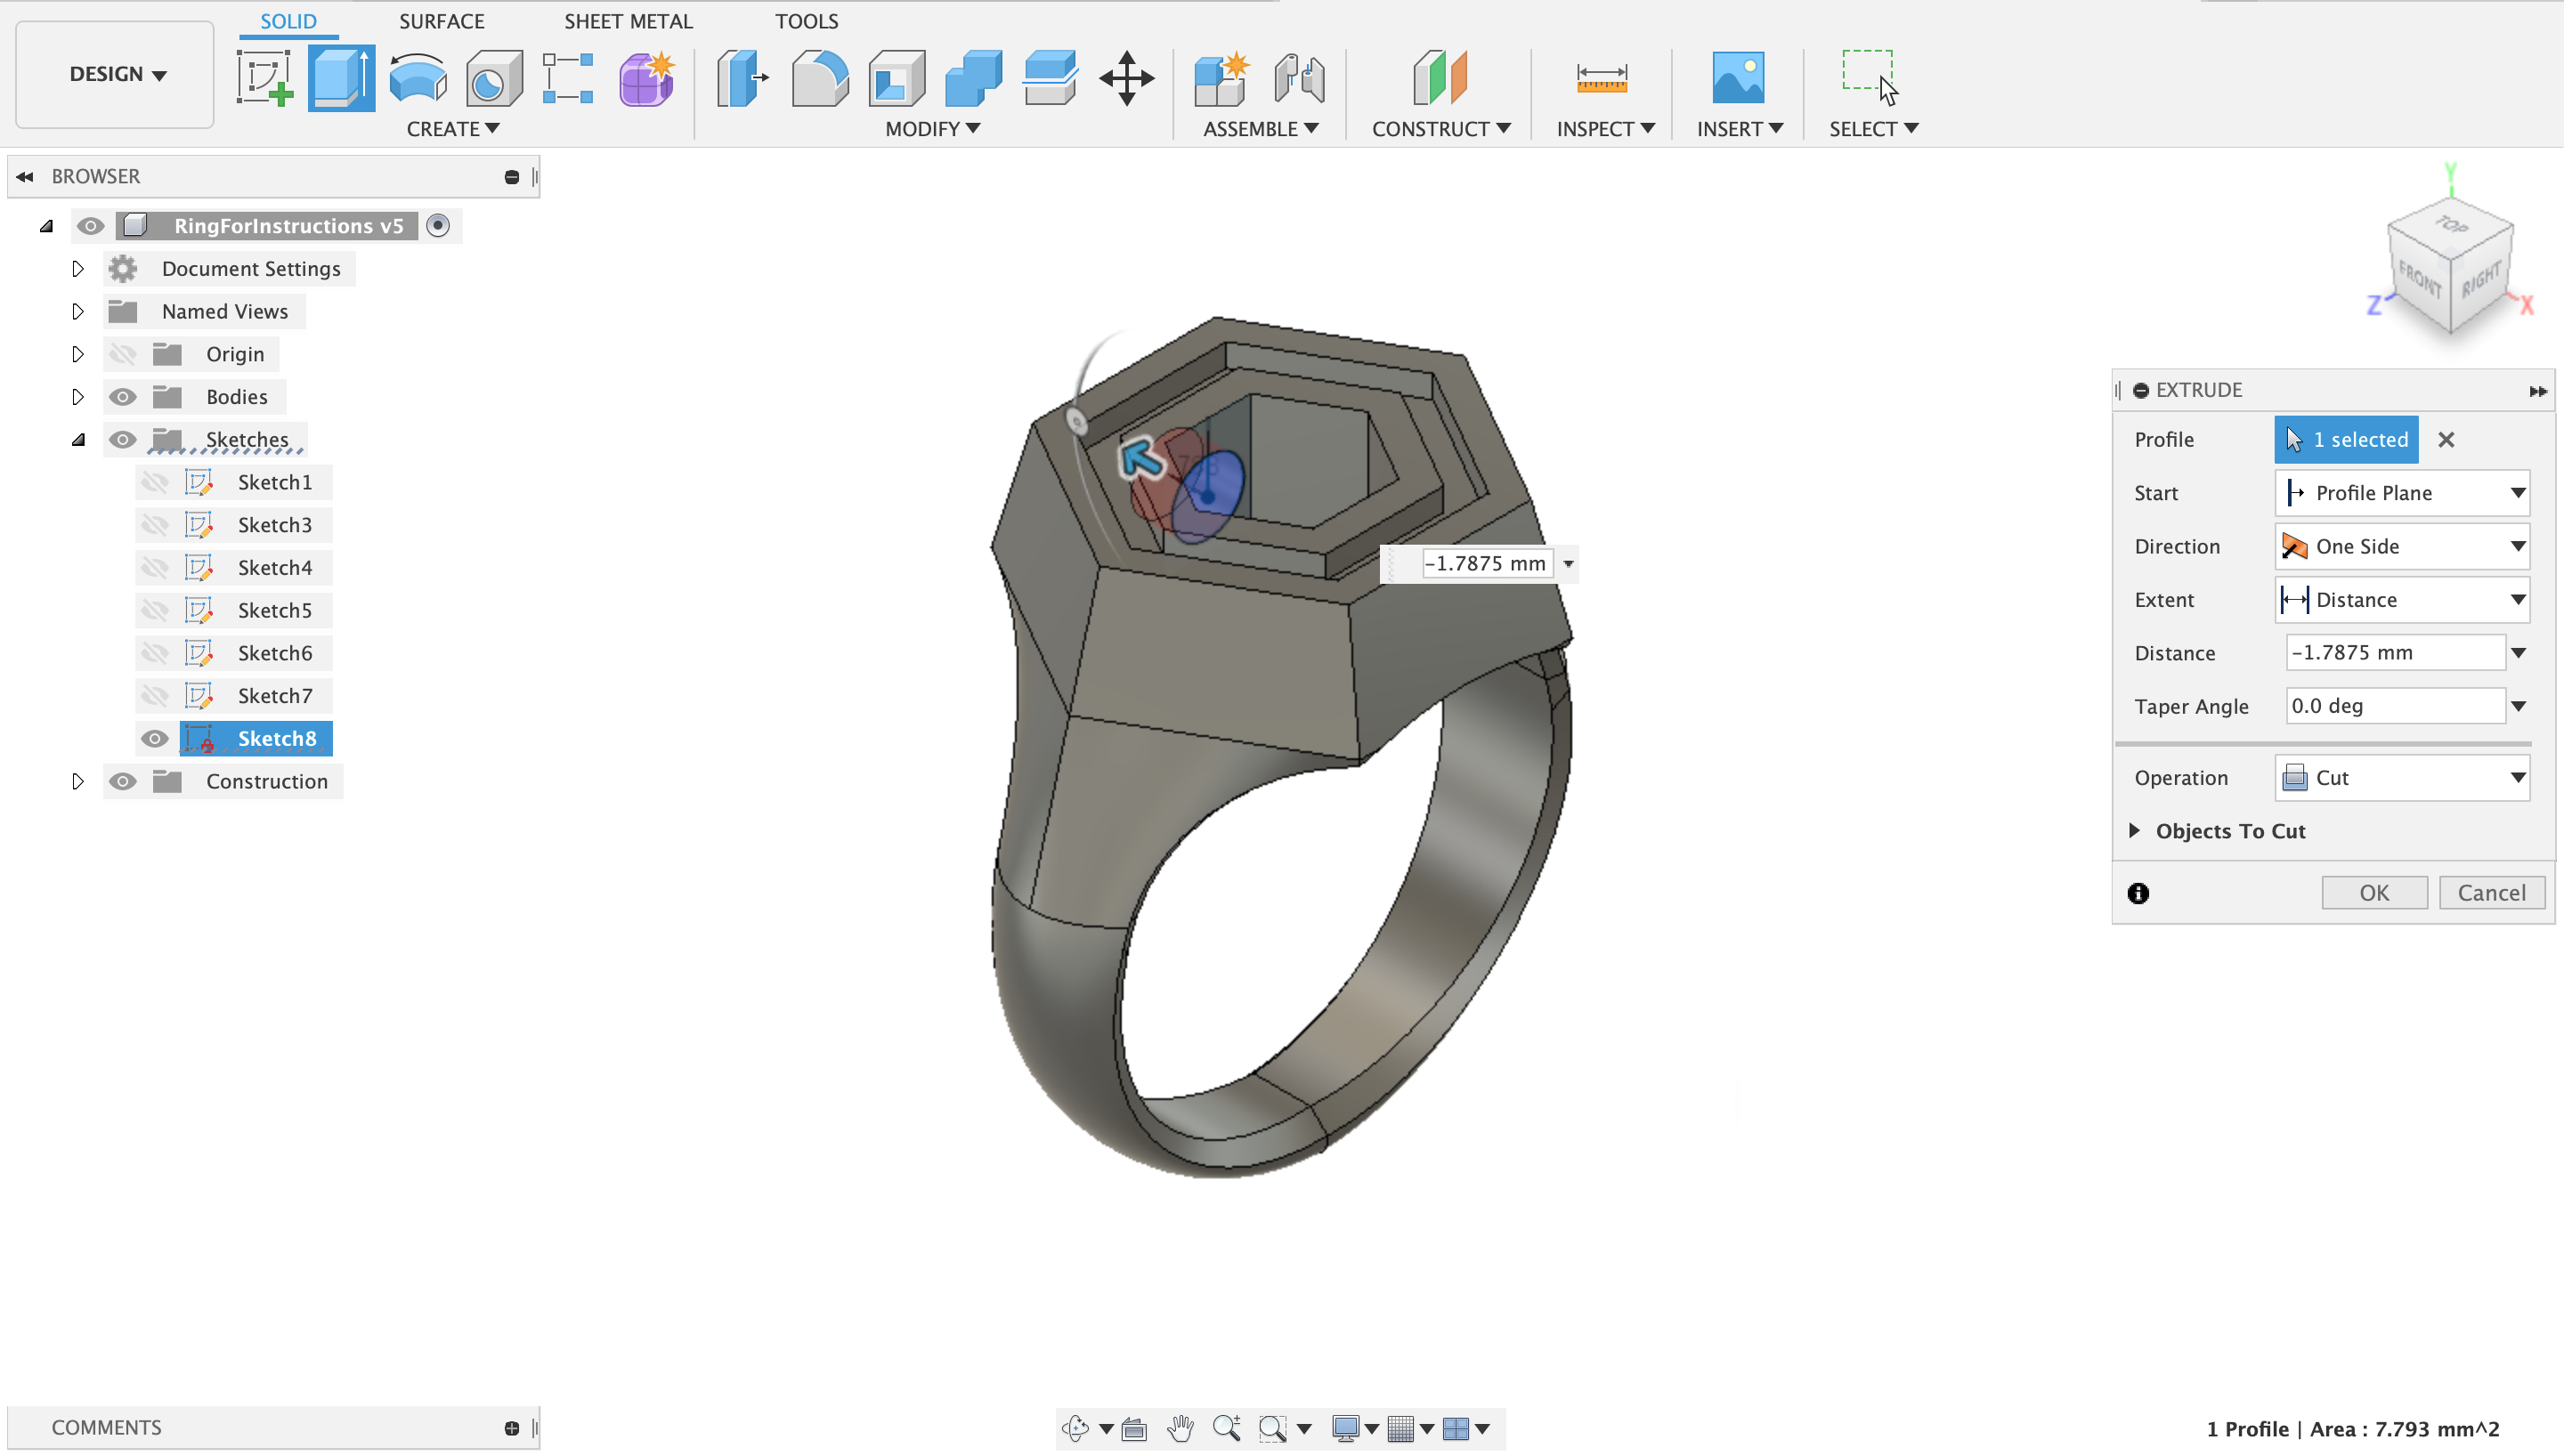The height and width of the screenshot is (1456, 2564).
Task: Open the Operation Cut dropdown
Action: [x=2402, y=778]
